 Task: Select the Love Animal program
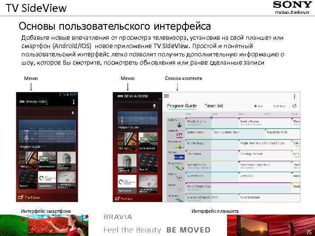point(212,177)
